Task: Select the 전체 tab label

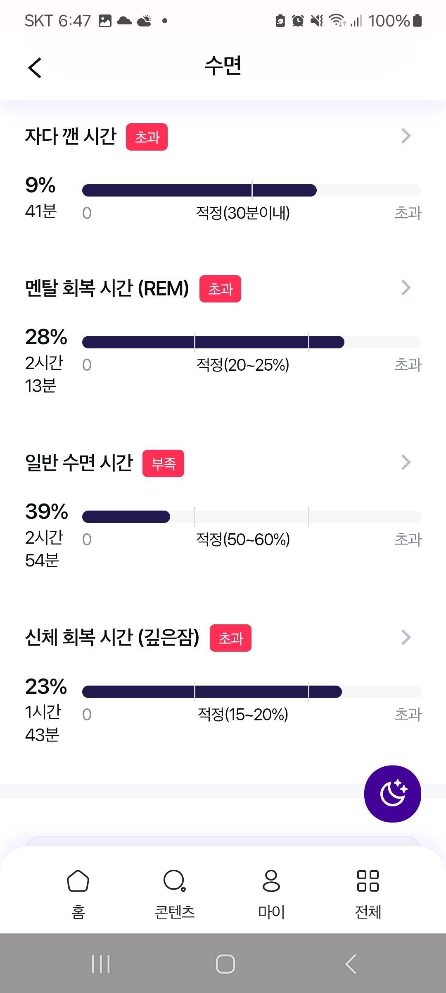Action: (x=368, y=912)
